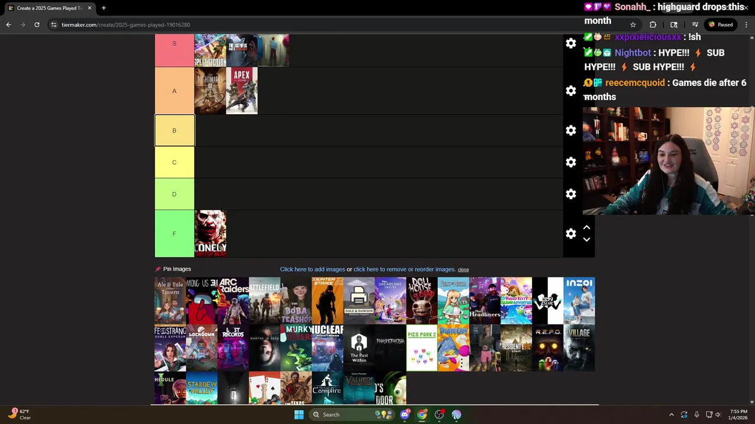The image size is (755, 424).
Task: Select Little Nightmares III image in A tier
Action: pyautogui.click(x=210, y=91)
